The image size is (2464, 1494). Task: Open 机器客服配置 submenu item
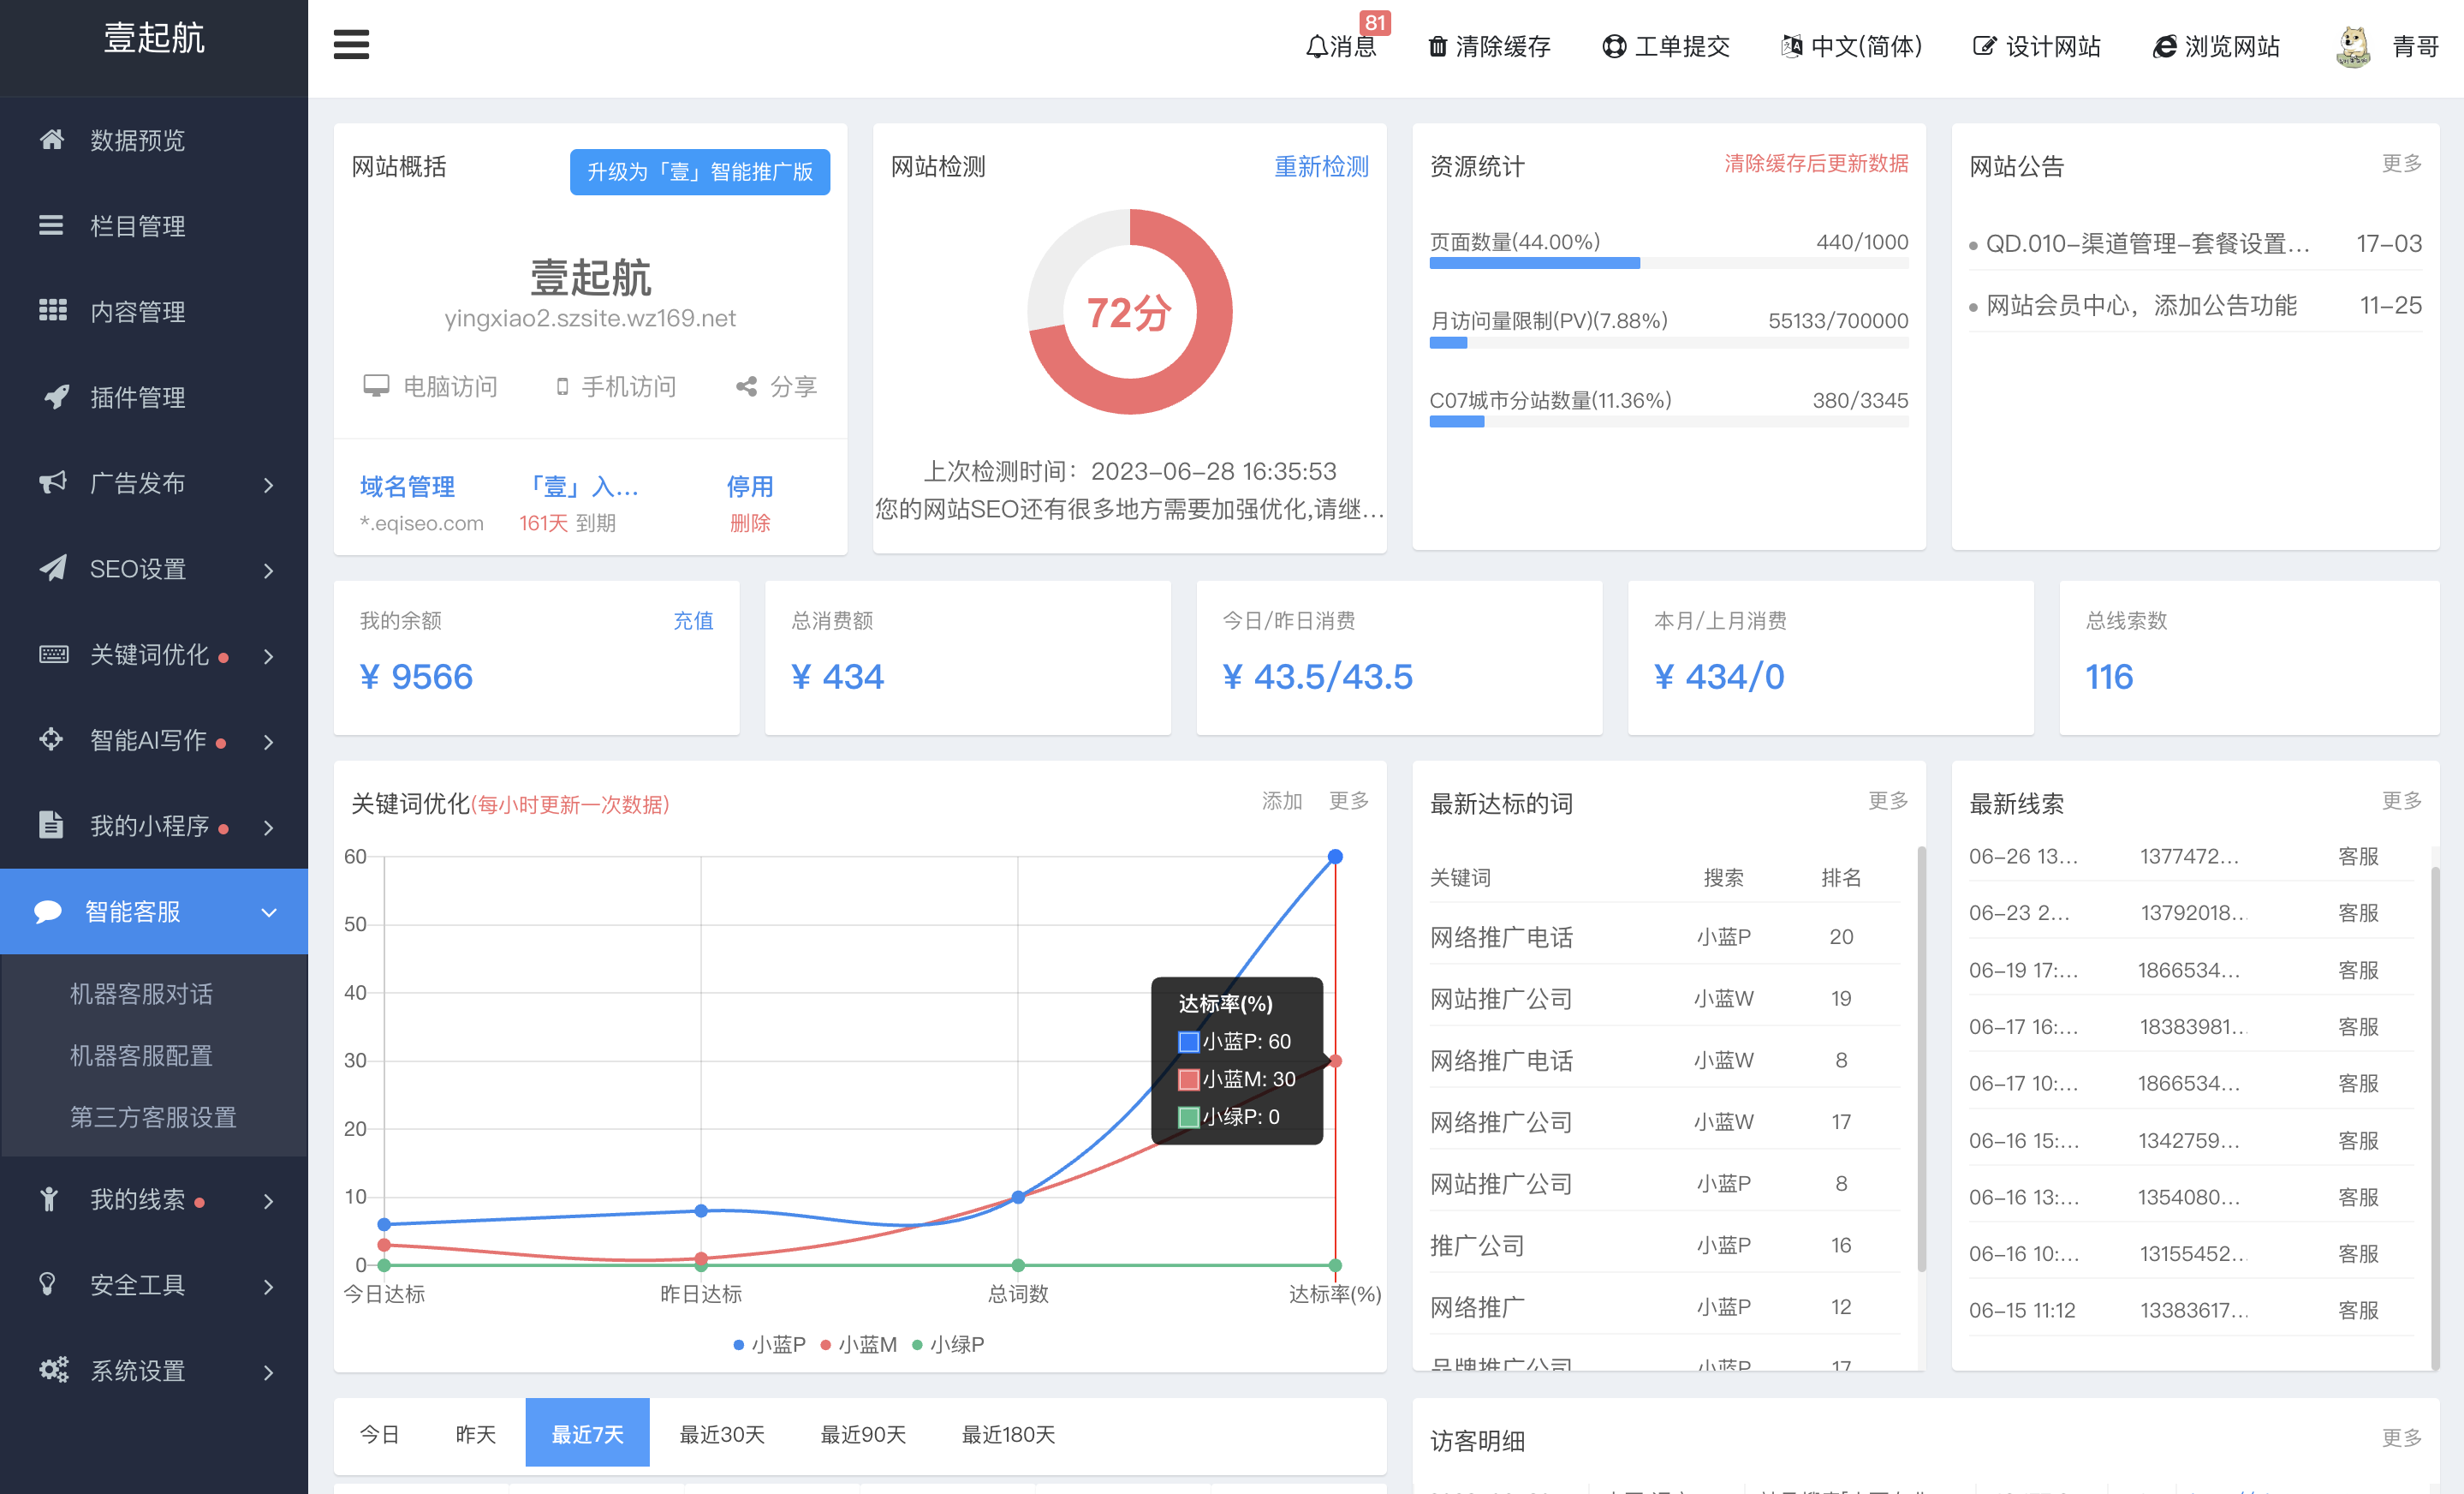click(141, 1055)
